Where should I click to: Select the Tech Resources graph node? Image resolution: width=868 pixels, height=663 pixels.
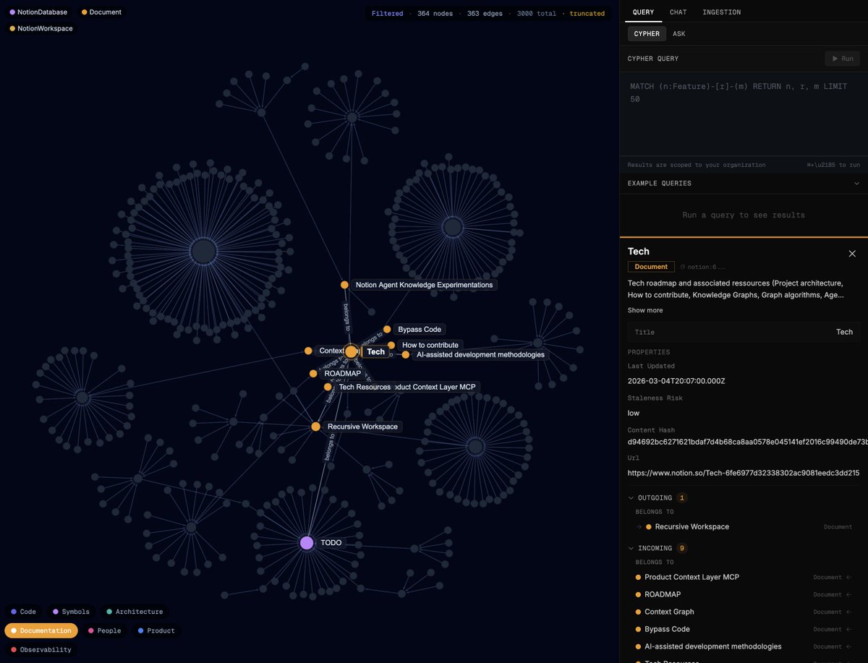(x=328, y=387)
